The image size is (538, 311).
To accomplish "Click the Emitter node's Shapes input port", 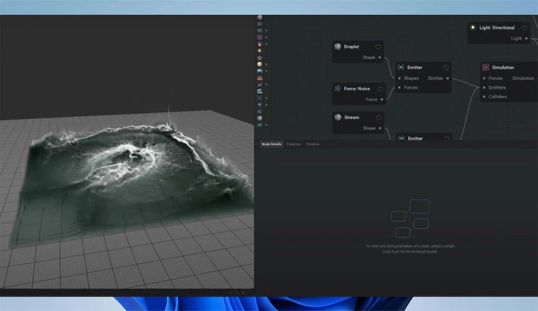I will click(400, 78).
